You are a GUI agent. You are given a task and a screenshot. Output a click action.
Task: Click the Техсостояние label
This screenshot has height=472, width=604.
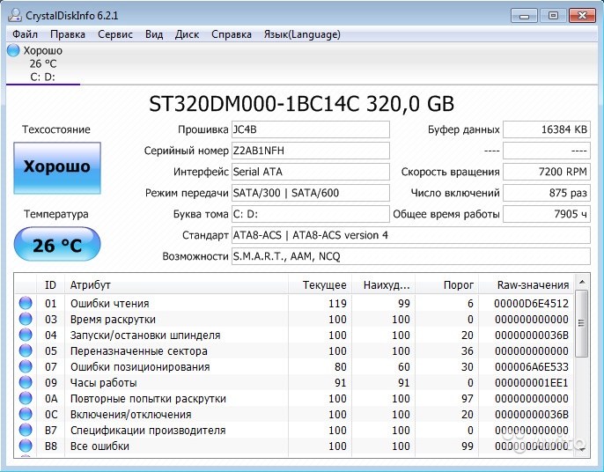(56, 129)
